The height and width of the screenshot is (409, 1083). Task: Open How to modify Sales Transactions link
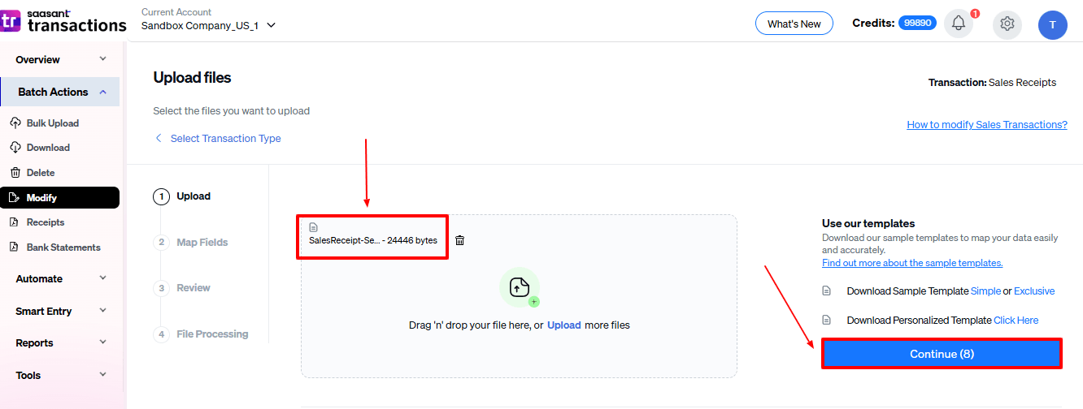point(986,124)
